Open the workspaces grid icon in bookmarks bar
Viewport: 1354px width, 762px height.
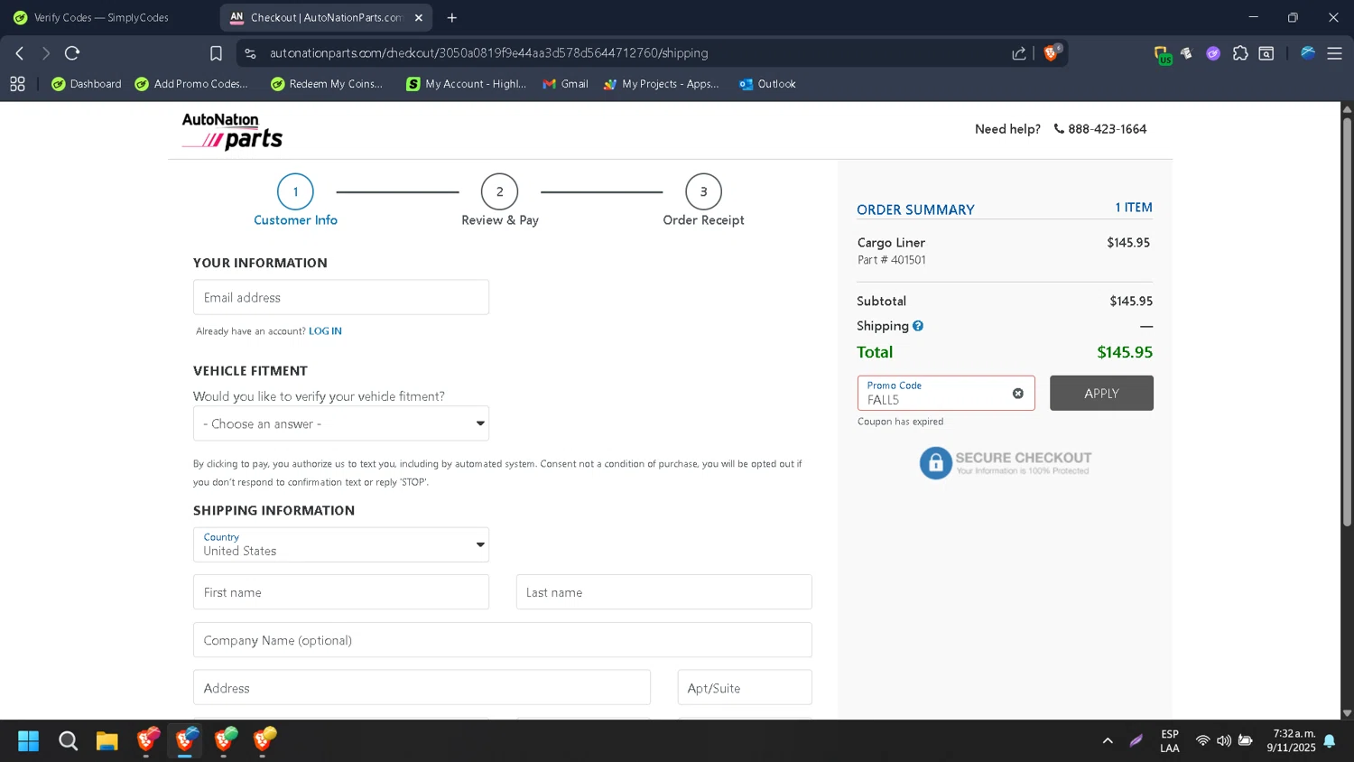pyautogui.click(x=17, y=84)
